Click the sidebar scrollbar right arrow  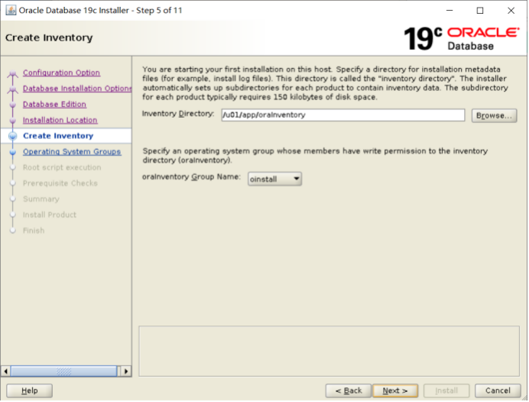click(126, 371)
